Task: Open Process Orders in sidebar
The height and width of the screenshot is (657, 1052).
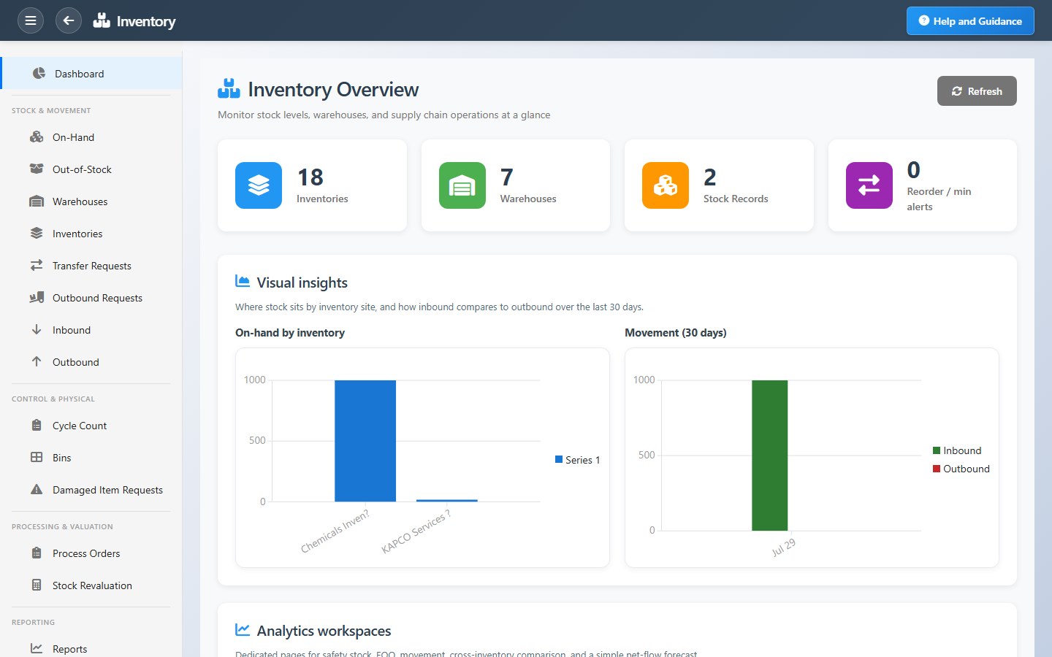Action: (x=91, y=553)
